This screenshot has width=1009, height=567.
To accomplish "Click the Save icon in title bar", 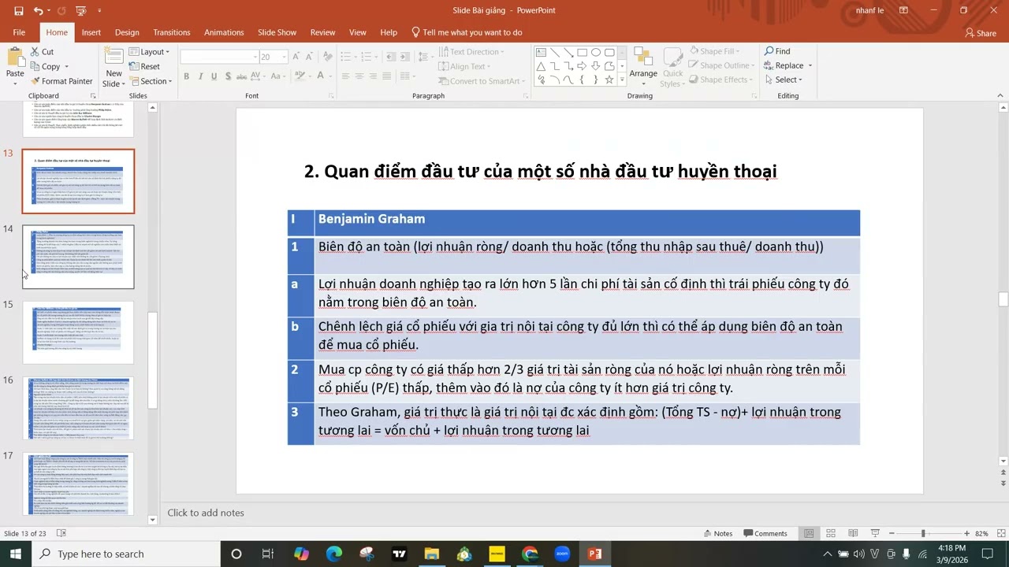I will tap(18, 11).
